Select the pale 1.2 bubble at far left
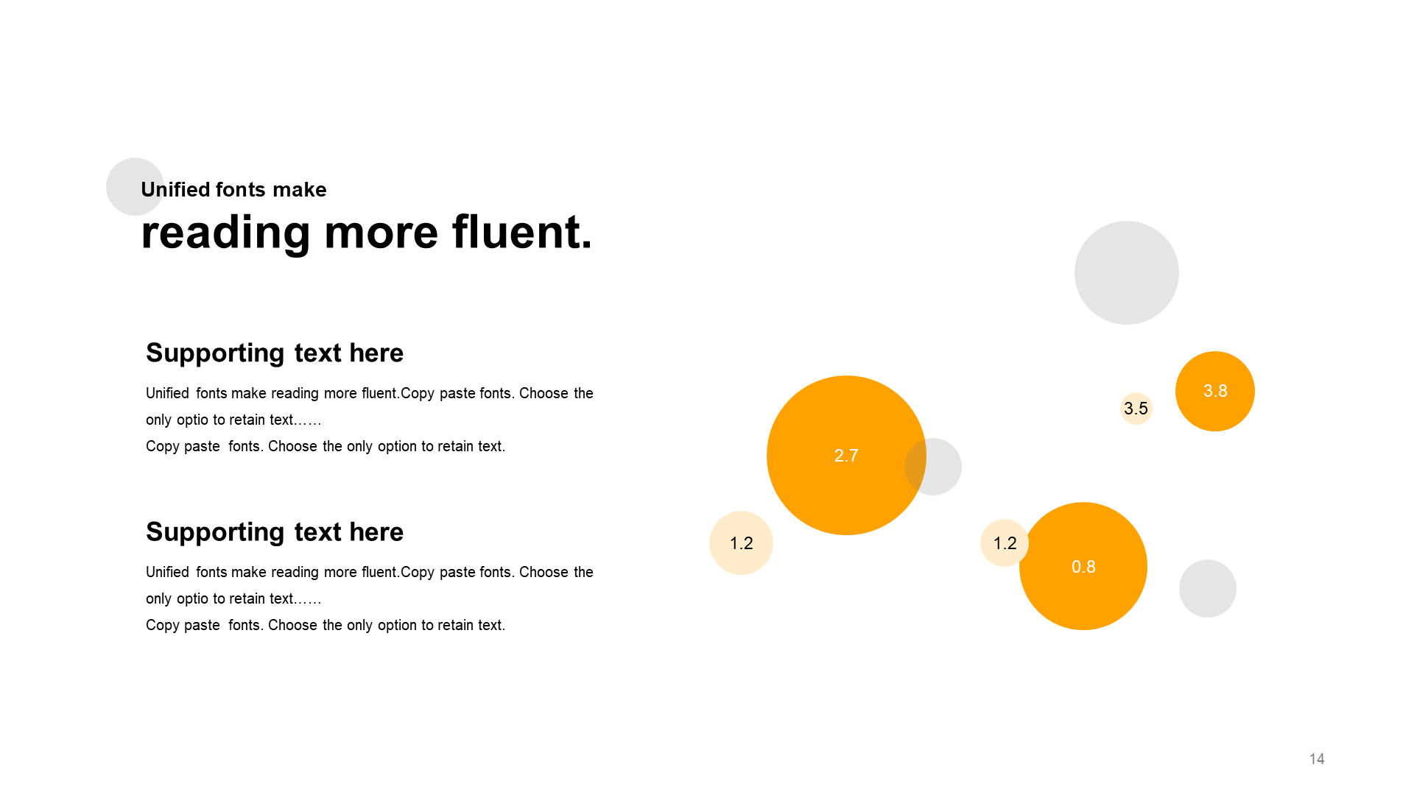 coord(741,543)
